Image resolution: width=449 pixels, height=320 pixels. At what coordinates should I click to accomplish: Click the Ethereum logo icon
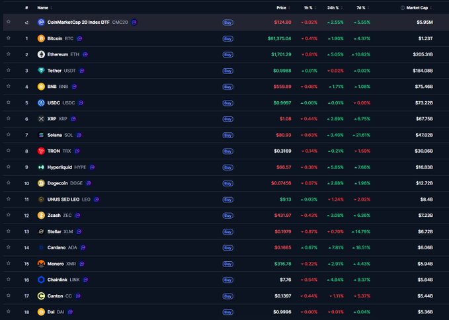pyautogui.click(x=41, y=54)
